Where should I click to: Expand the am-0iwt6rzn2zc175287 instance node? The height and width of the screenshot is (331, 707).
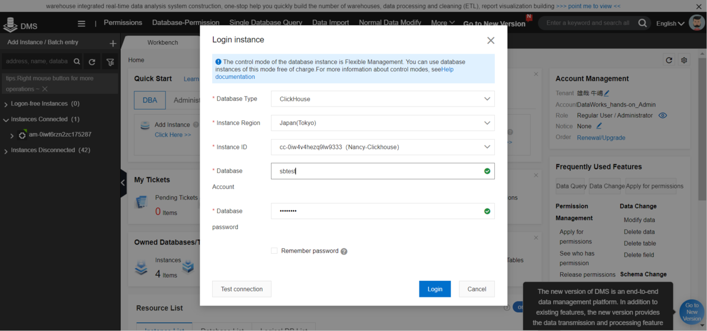coord(12,135)
